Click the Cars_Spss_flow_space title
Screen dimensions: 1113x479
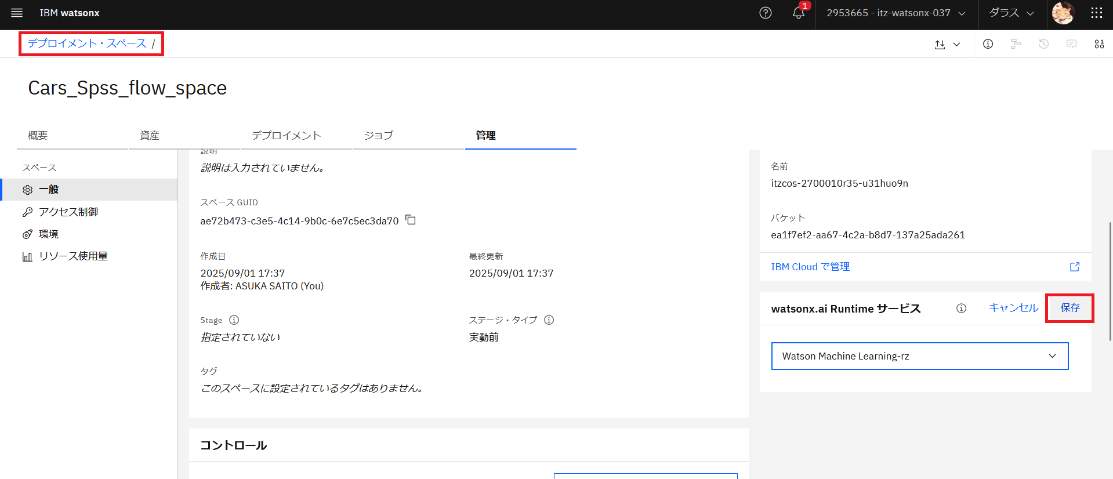(128, 88)
